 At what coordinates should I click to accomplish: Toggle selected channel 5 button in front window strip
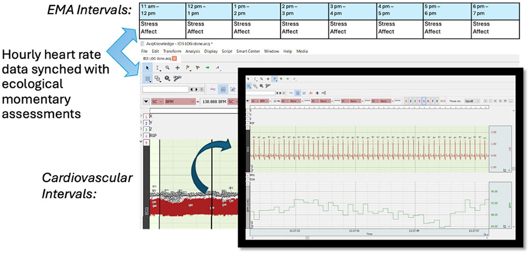click(x=424, y=101)
